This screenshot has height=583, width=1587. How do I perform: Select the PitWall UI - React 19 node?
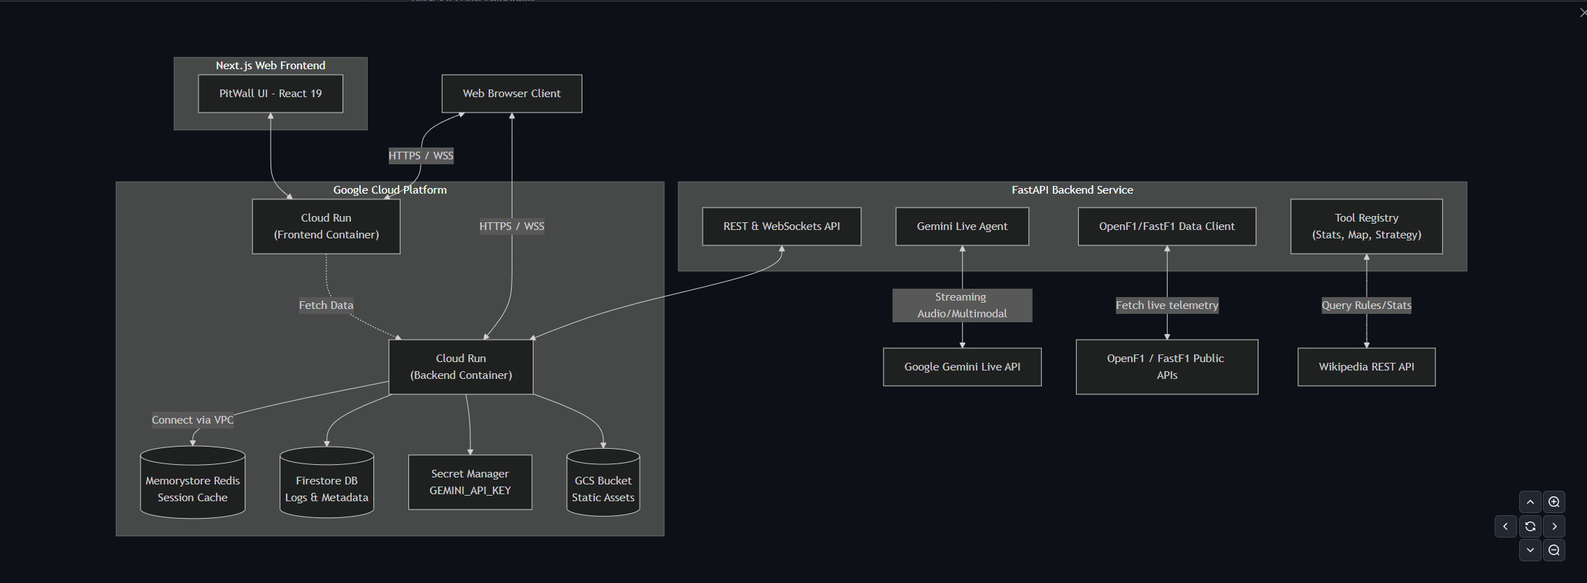pyautogui.click(x=271, y=94)
